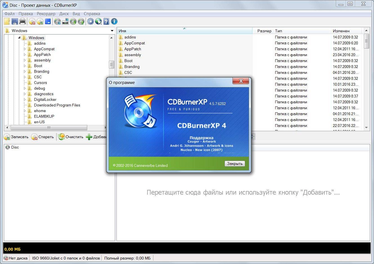Select debug folder in the tree
This screenshot has width=374, height=264.
[39, 88]
